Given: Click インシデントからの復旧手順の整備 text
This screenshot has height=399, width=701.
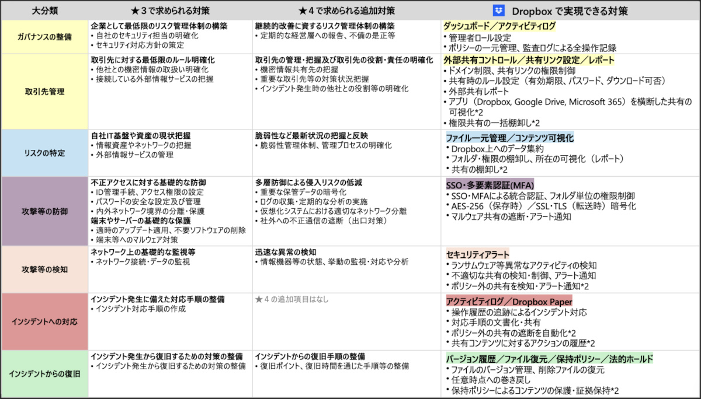Looking at the screenshot, I should pos(310,356).
